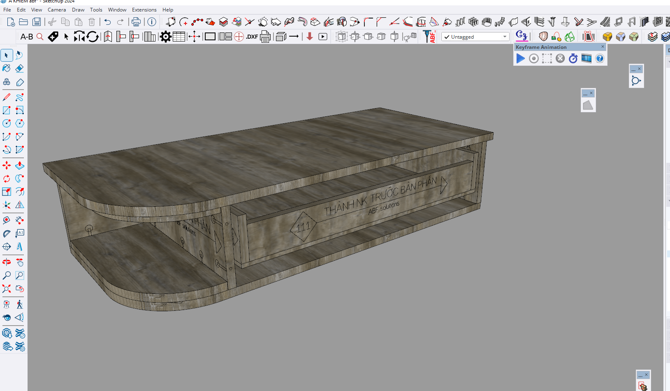This screenshot has height=391, width=670.
Task: Choose the Tape Measure tool
Action: coord(7,220)
